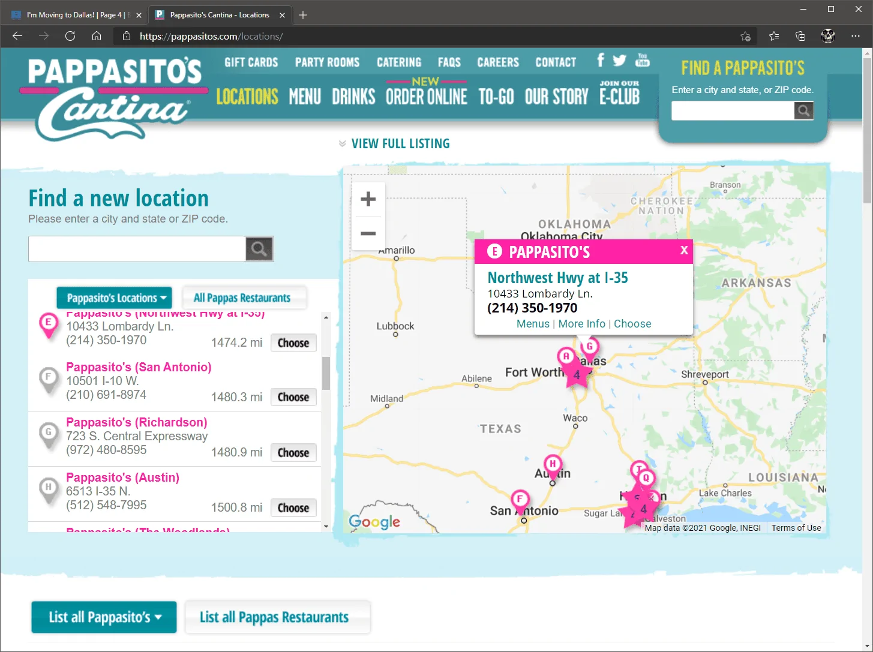Click Choose in the map popup
Image resolution: width=873 pixels, height=652 pixels.
click(x=632, y=324)
